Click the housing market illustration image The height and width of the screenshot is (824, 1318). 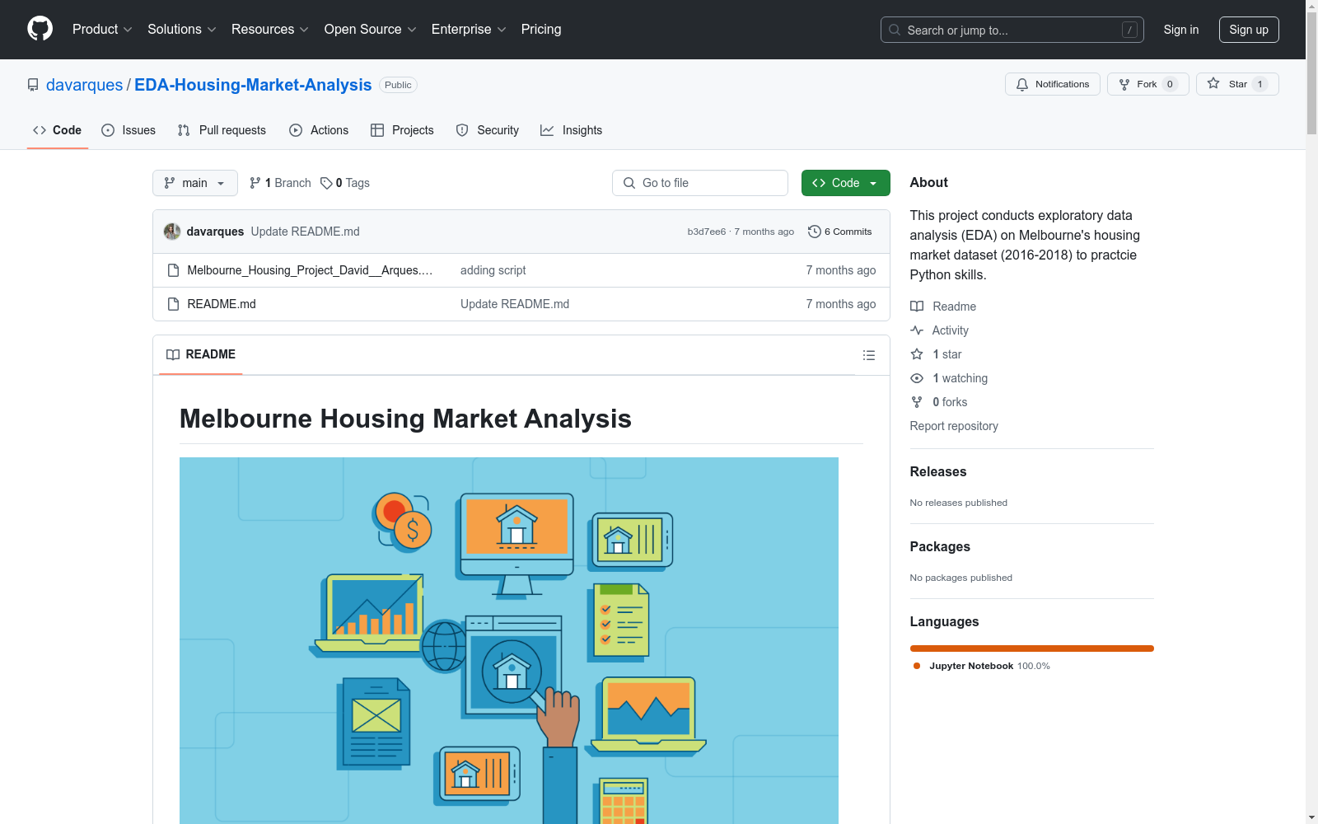(x=509, y=640)
